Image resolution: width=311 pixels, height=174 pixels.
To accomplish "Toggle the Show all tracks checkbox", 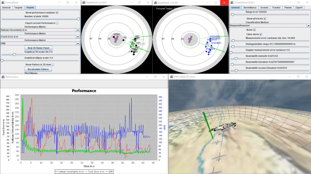I will click(x=265, y=19).
